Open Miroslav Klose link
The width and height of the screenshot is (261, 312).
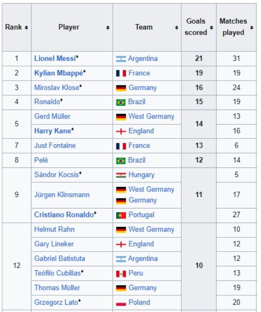[56, 88]
